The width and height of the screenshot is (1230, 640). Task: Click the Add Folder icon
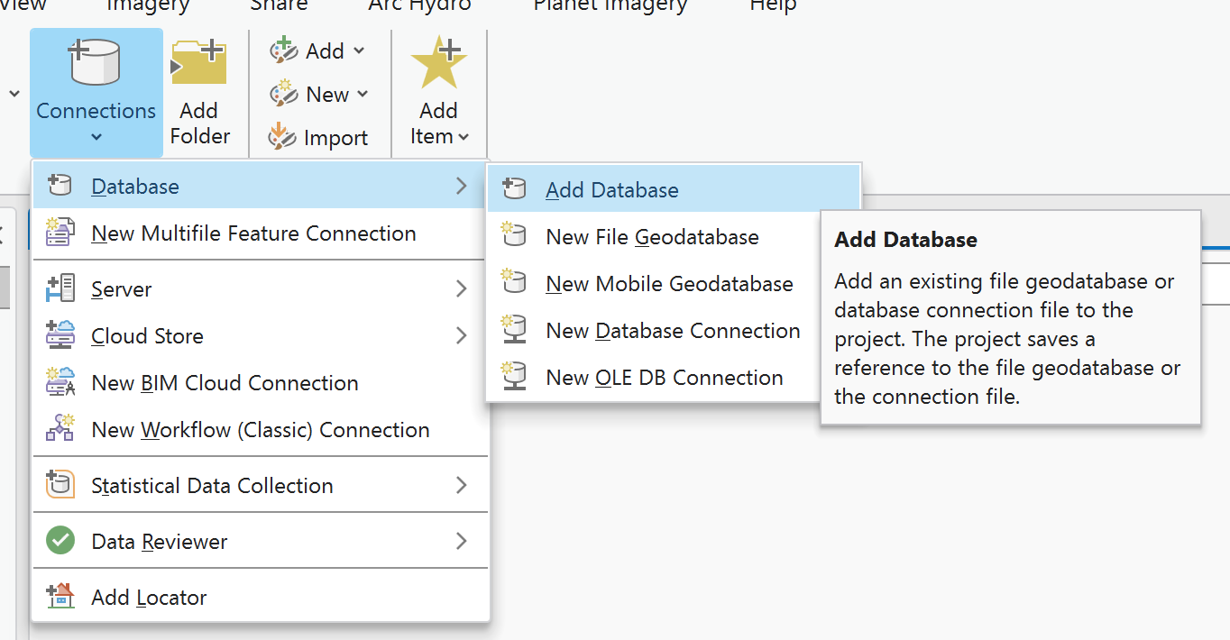pyautogui.click(x=199, y=63)
